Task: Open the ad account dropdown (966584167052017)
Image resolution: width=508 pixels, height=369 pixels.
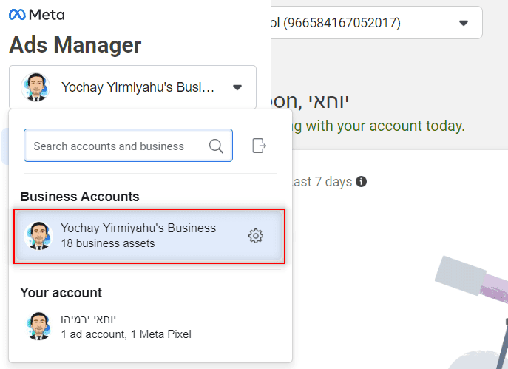Action: pyautogui.click(x=377, y=23)
